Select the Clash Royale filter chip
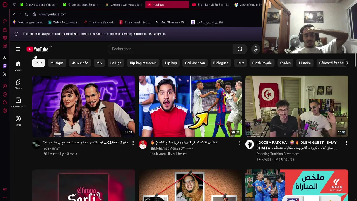Viewport: 357px width, 201px height. coord(262,63)
